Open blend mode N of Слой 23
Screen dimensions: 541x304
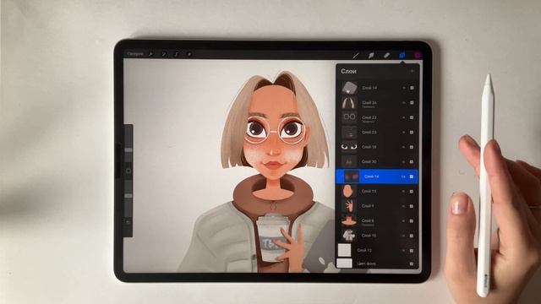coord(404,133)
